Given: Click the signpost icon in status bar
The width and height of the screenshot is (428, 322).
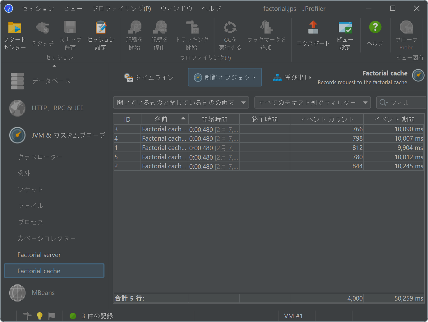Looking at the screenshot, I should [x=28, y=316].
